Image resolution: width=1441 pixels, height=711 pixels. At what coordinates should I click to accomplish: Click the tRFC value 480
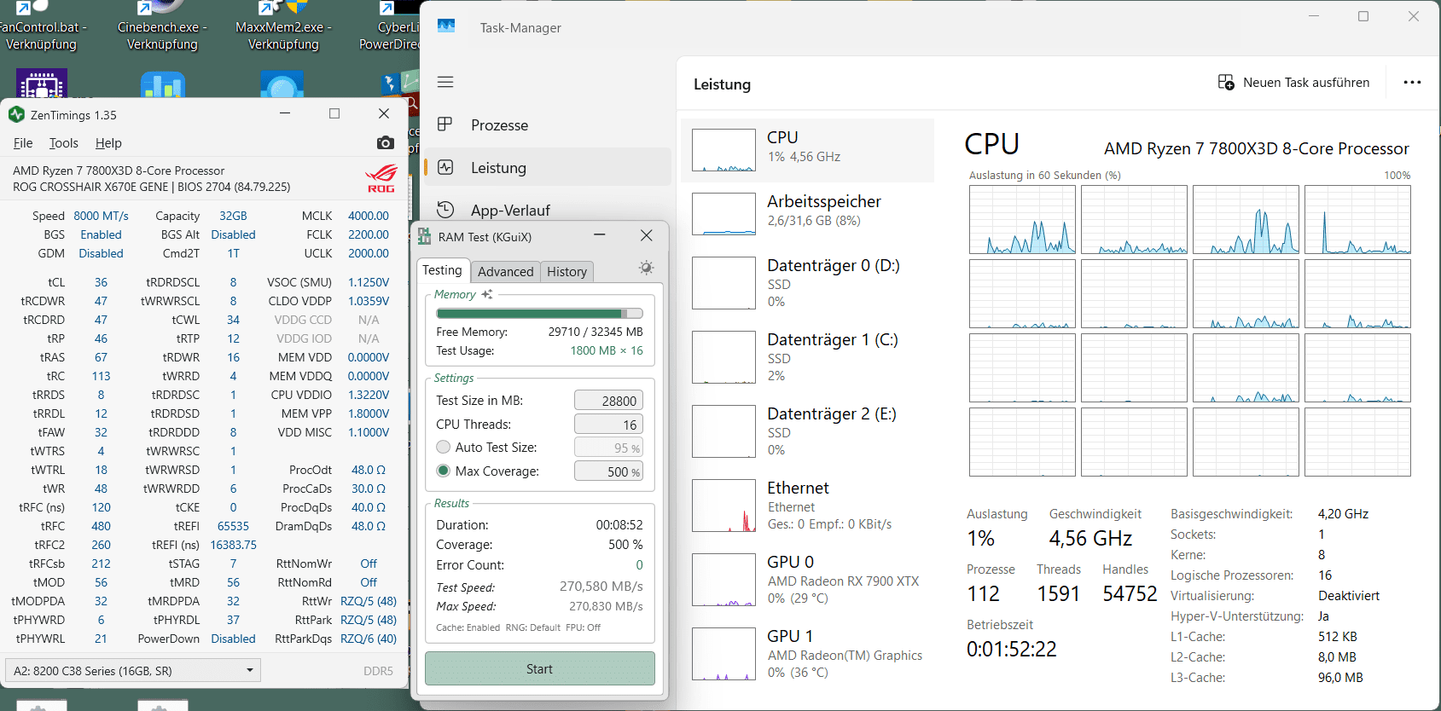(x=101, y=526)
